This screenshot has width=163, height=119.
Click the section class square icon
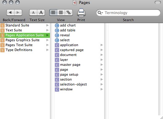pyautogui.click(x=57, y=80)
